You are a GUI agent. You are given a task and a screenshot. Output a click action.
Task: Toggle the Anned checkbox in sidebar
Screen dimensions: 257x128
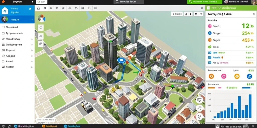3,61
